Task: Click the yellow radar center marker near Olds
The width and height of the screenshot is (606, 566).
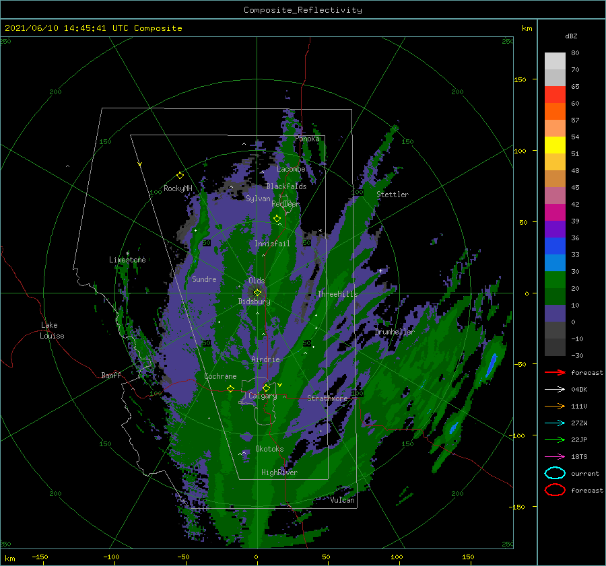Action: pos(257,293)
